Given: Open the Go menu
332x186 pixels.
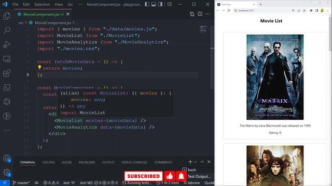Looking at the screenshot, I should point(70,4).
